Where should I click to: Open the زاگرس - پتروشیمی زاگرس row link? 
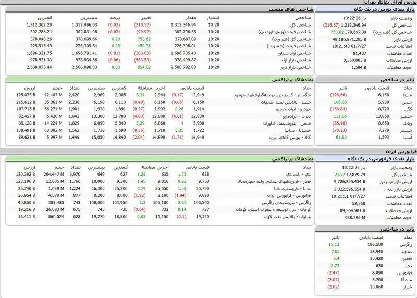pyautogui.click(x=286, y=203)
